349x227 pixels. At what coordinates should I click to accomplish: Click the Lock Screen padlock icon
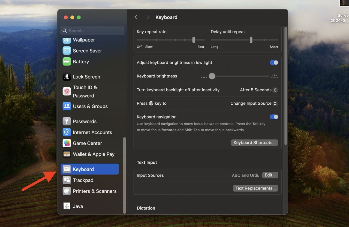pos(66,77)
